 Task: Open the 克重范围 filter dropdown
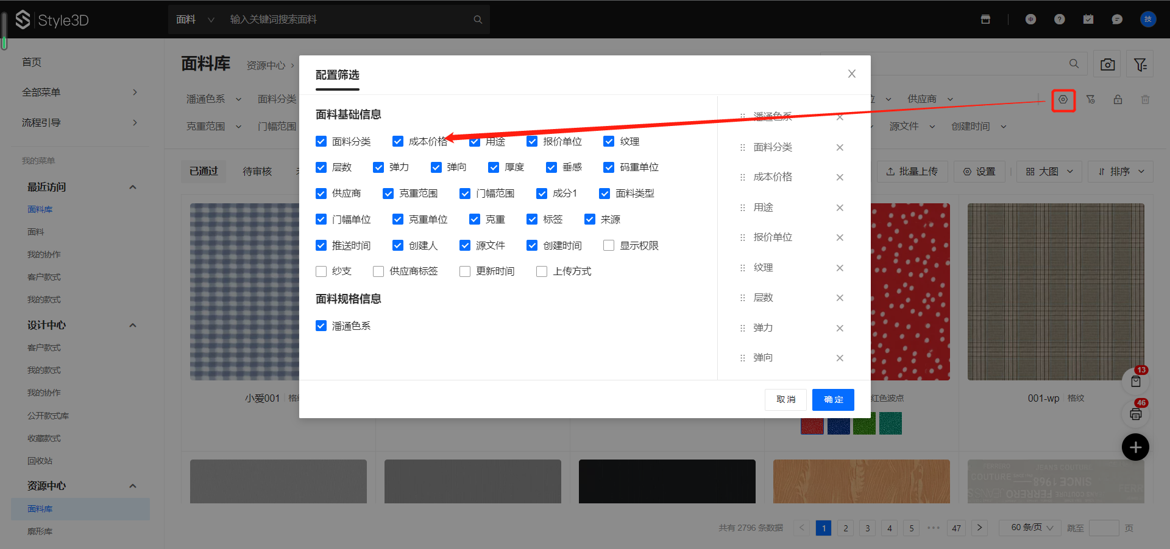(214, 127)
